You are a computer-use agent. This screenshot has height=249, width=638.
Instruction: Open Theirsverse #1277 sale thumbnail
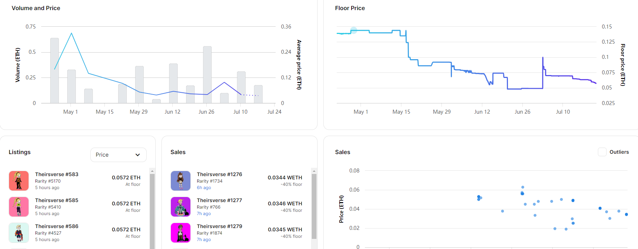pos(181,207)
